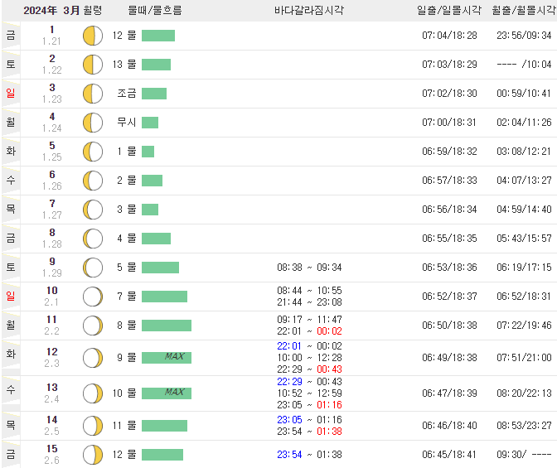Click the 일 weekday label for March 3
The height and width of the screenshot is (468, 557).
(x=11, y=94)
